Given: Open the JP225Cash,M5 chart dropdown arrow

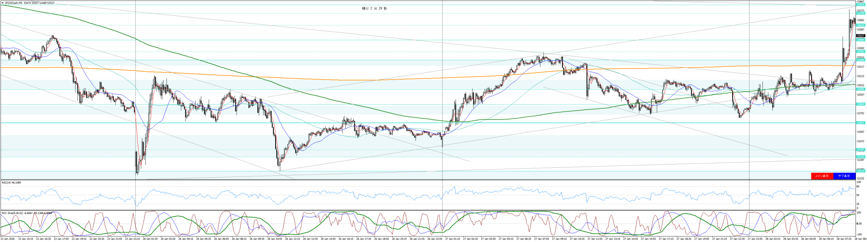Looking at the screenshot, I should [x=3, y=3].
